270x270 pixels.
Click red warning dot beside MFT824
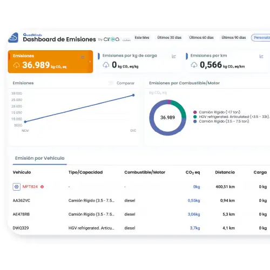[42, 187]
